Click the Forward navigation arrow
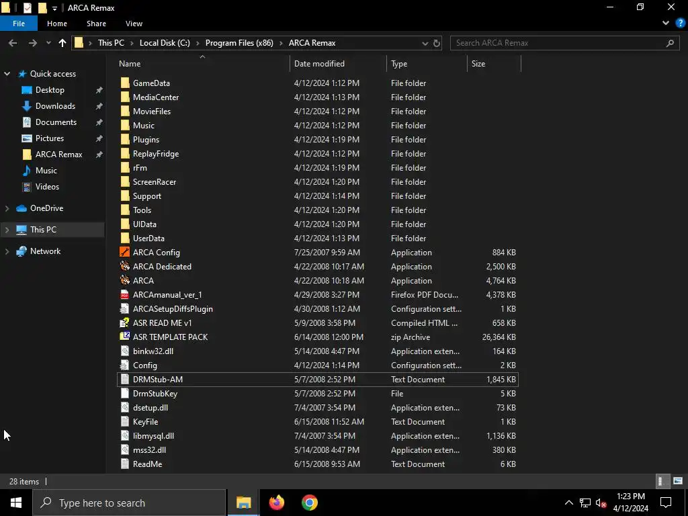The width and height of the screenshot is (688, 516). coord(32,43)
